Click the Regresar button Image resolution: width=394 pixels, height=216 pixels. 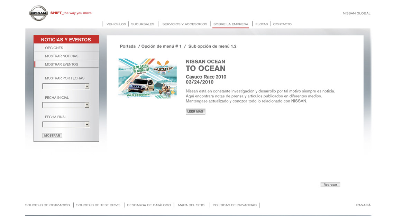pyautogui.click(x=330, y=185)
